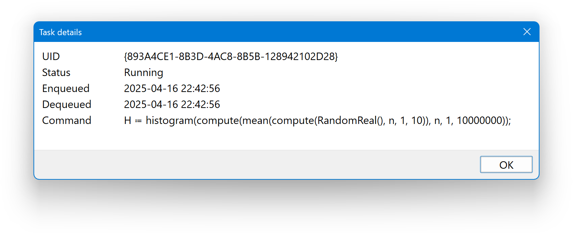
Task: Click the 10000000 number in command
Action: click(x=479, y=121)
